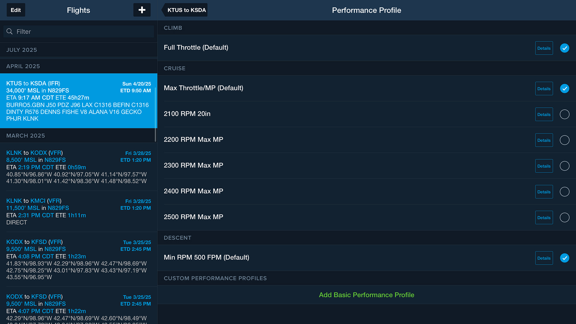Click the 2500 RPM Max MP label
576x324 pixels.
click(193, 217)
